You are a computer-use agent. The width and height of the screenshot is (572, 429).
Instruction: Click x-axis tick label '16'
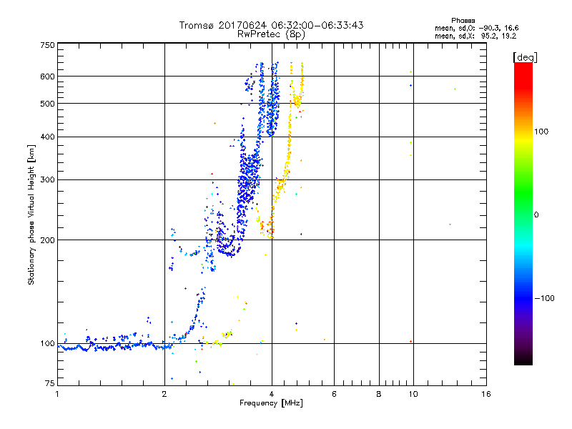point(486,394)
